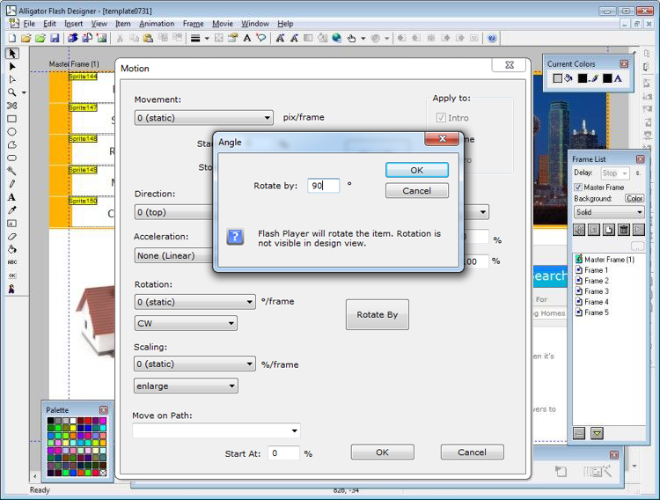This screenshot has width=660, height=500.
Task: Select the top selection arrow tool
Action: point(12,54)
